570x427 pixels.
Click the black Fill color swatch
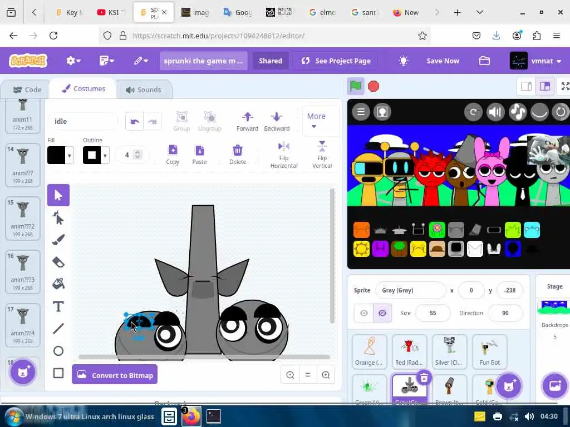(56, 156)
